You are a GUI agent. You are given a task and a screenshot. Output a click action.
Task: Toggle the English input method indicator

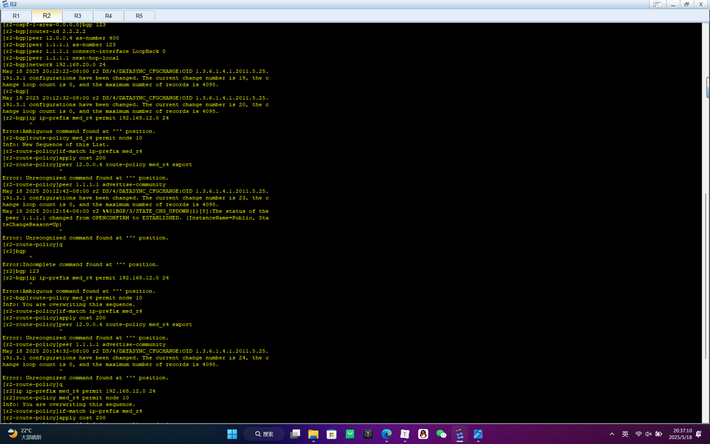tap(625, 434)
